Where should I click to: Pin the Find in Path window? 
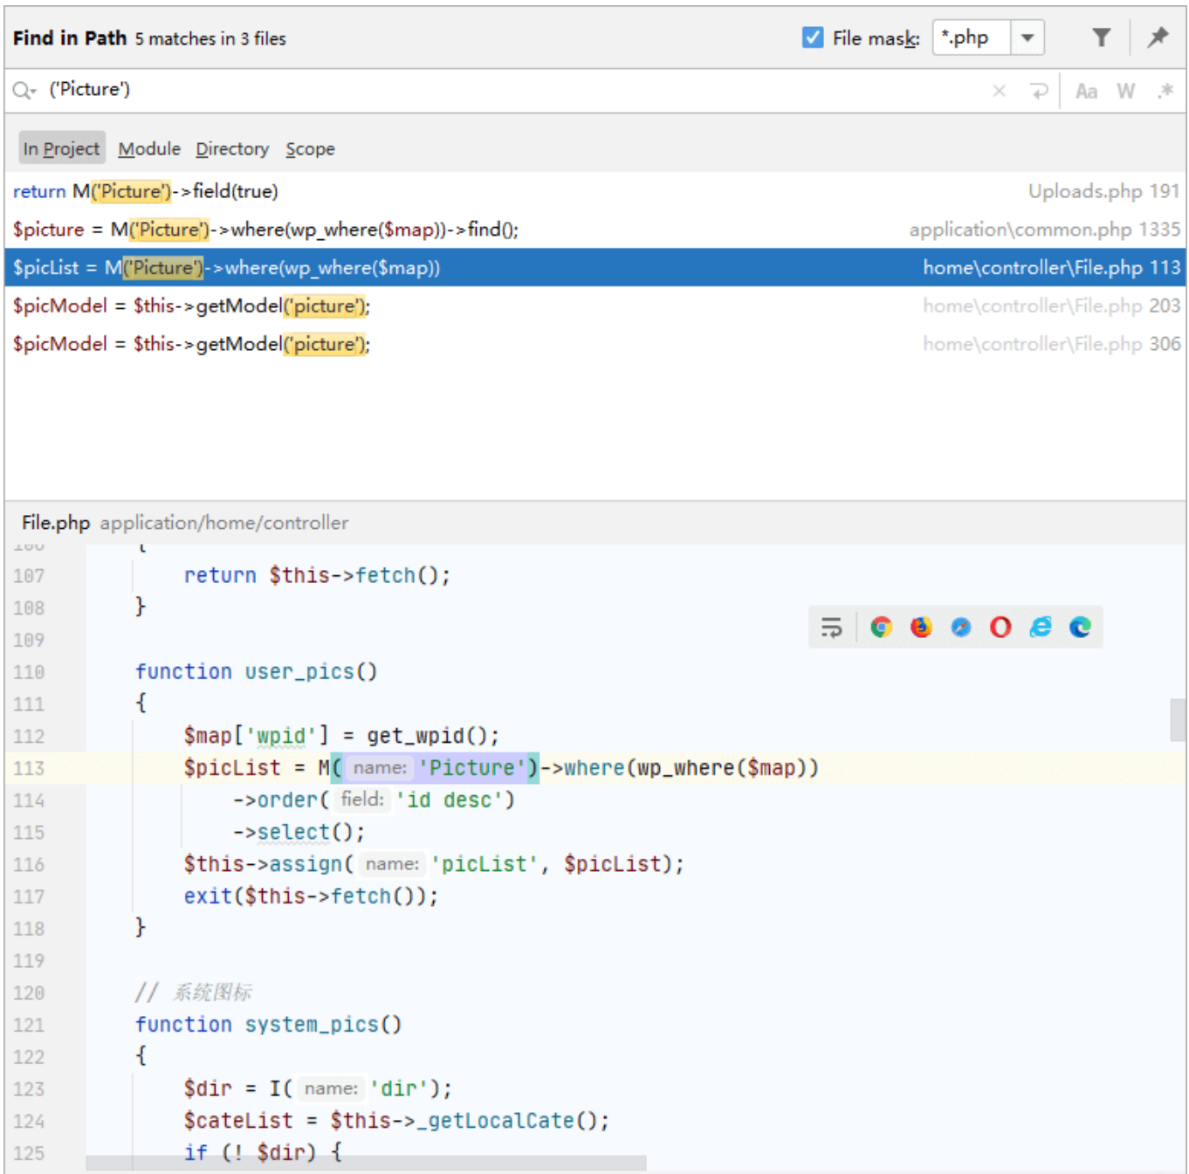(x=1158, y=38)
